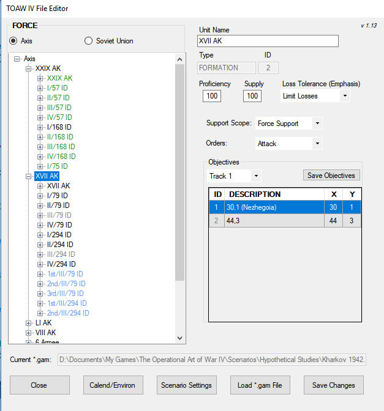Select 1st/III/294 ID in the tree

(x=67, y=303)
